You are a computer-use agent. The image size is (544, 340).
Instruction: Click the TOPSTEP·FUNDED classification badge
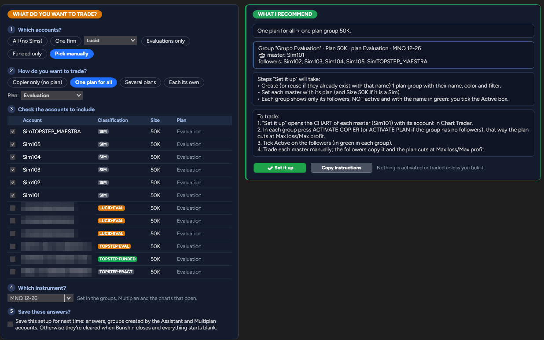118,259
